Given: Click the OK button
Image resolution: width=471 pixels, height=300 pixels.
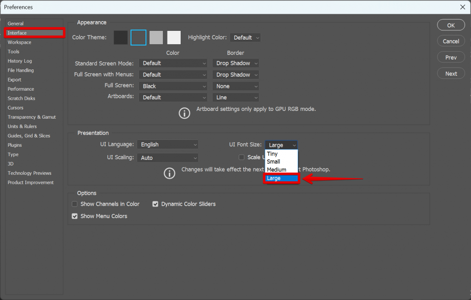Looking at the screenshot, I should coord(451,25).
